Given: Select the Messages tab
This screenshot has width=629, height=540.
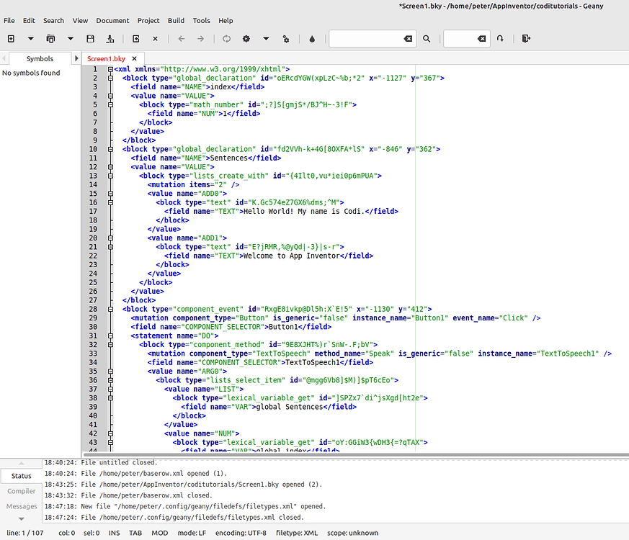Looking at the screenshot, I should 22,506.
